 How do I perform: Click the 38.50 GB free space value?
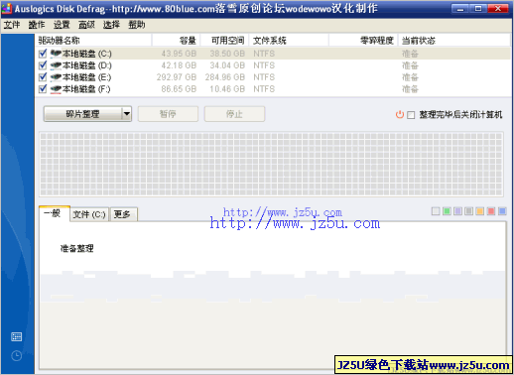[x=227, y=54]
